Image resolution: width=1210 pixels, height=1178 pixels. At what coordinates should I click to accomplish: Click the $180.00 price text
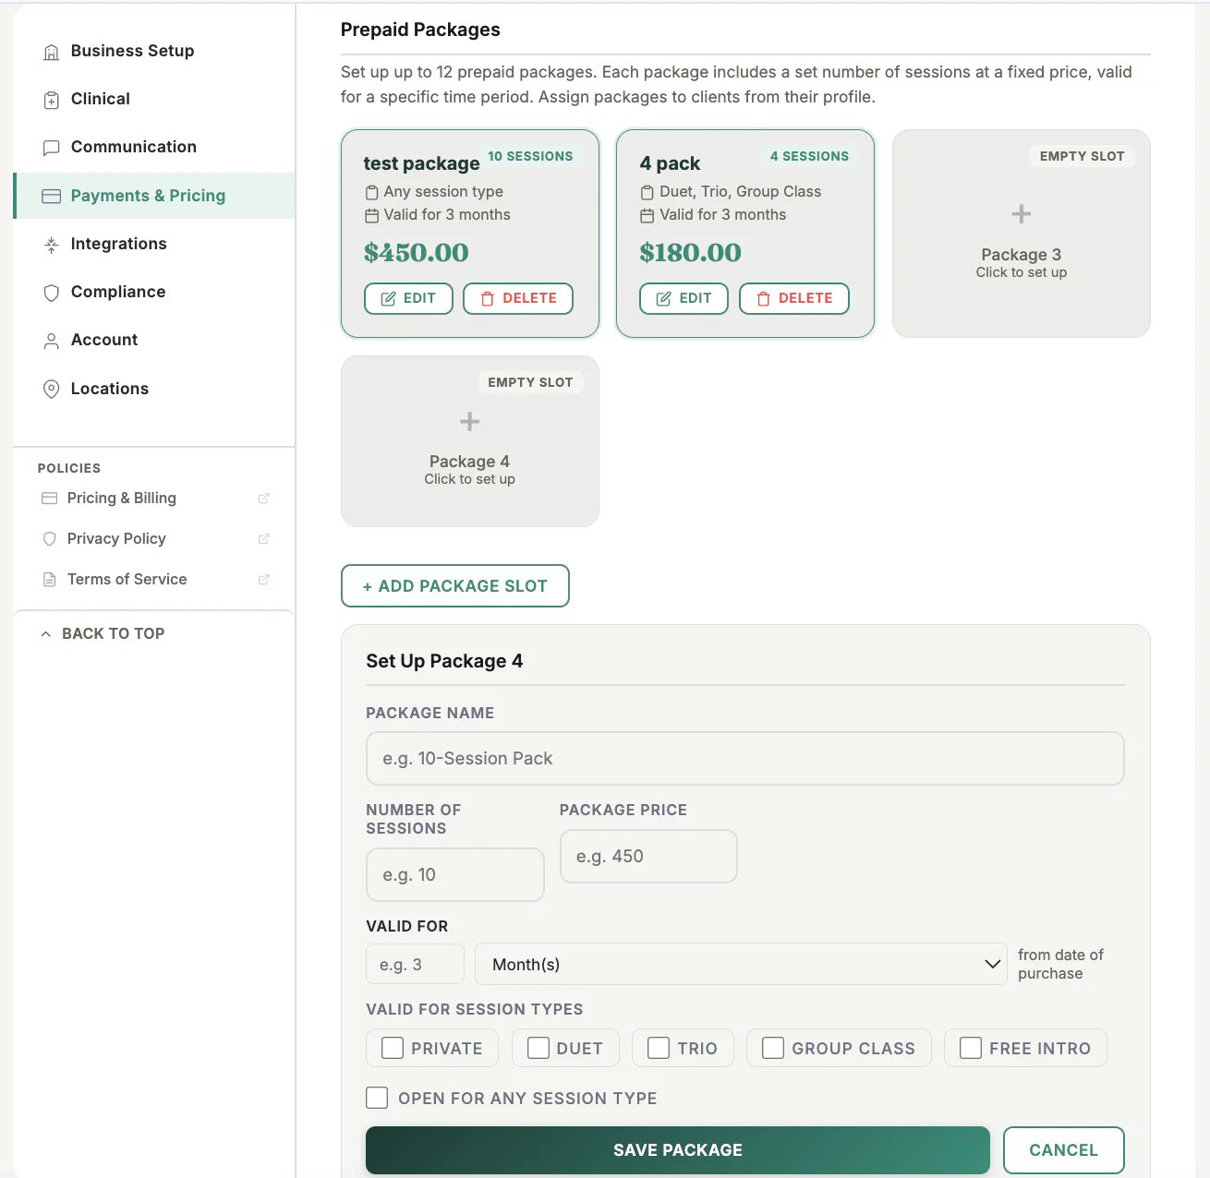(x=691, y=253)
